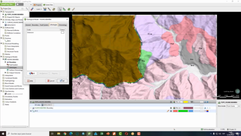Select Surface Chronology in project tree
Screen dimensions: 241x136
[16, 70]
